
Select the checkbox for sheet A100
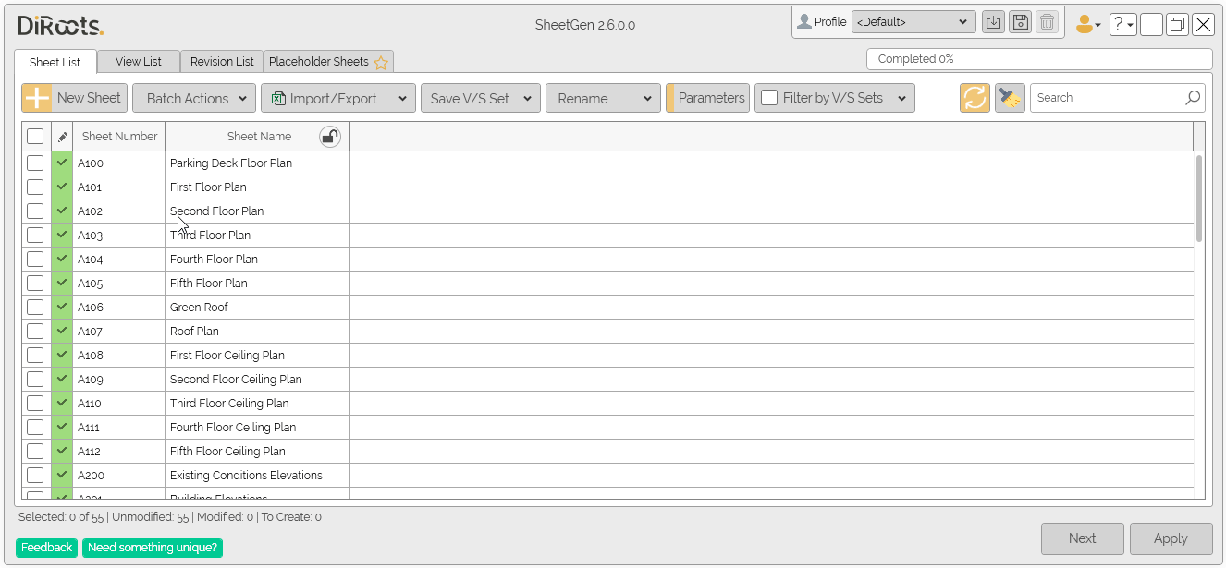(x=35, y=163)
